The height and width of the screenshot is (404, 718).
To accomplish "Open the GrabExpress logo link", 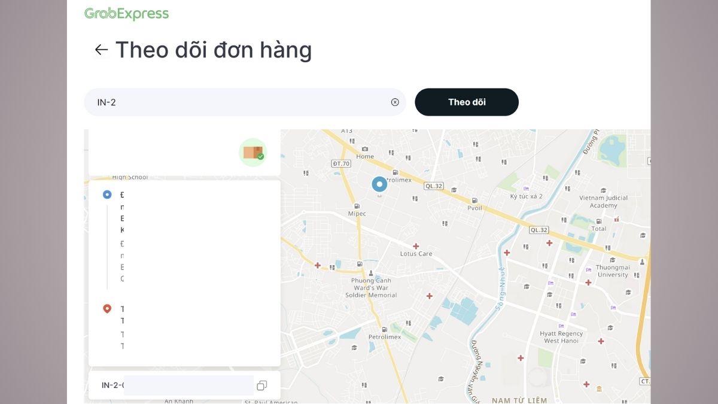I will (x=127, y=13).
